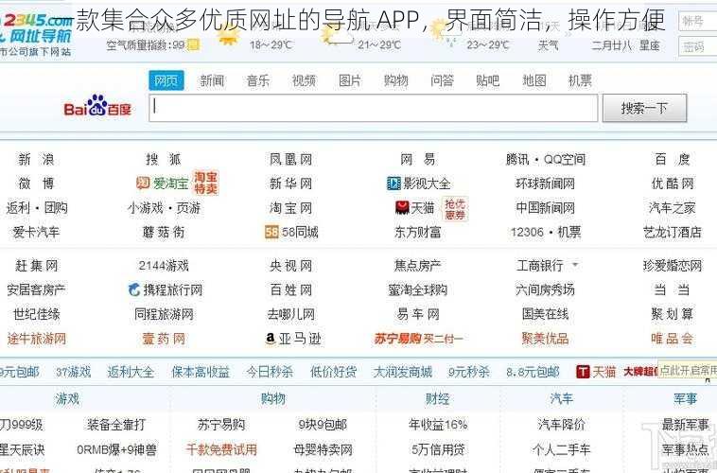Open the 东方财富 link
Screen dimensions: 717x473
click(417, 232)
